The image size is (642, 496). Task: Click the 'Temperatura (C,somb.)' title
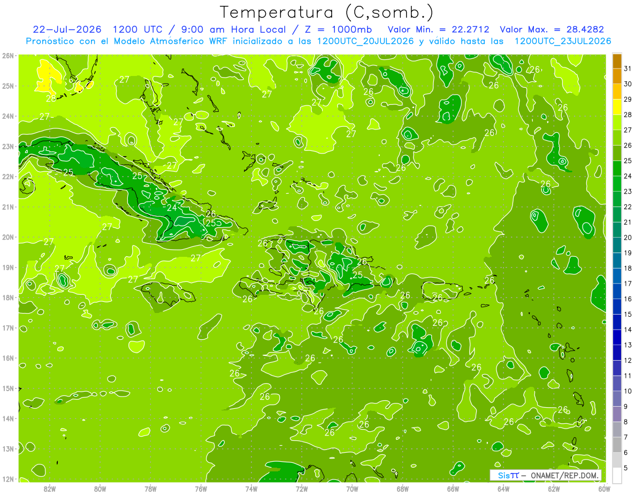[x=327, y=12]
